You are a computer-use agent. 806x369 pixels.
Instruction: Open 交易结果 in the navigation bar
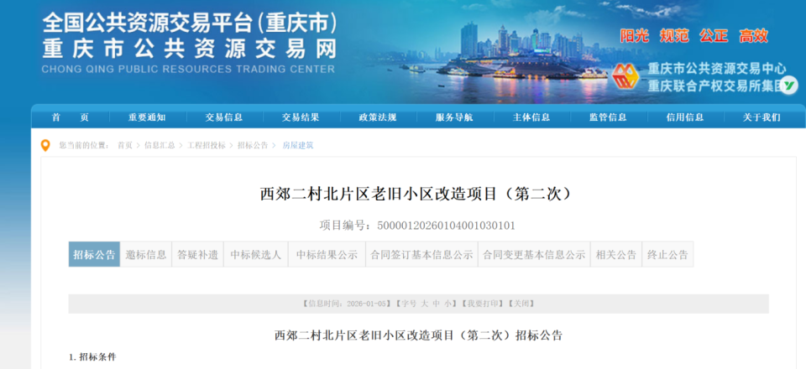301,117
